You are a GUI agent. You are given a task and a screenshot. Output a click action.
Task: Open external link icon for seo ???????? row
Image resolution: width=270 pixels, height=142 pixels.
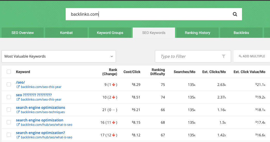point(18,99)
